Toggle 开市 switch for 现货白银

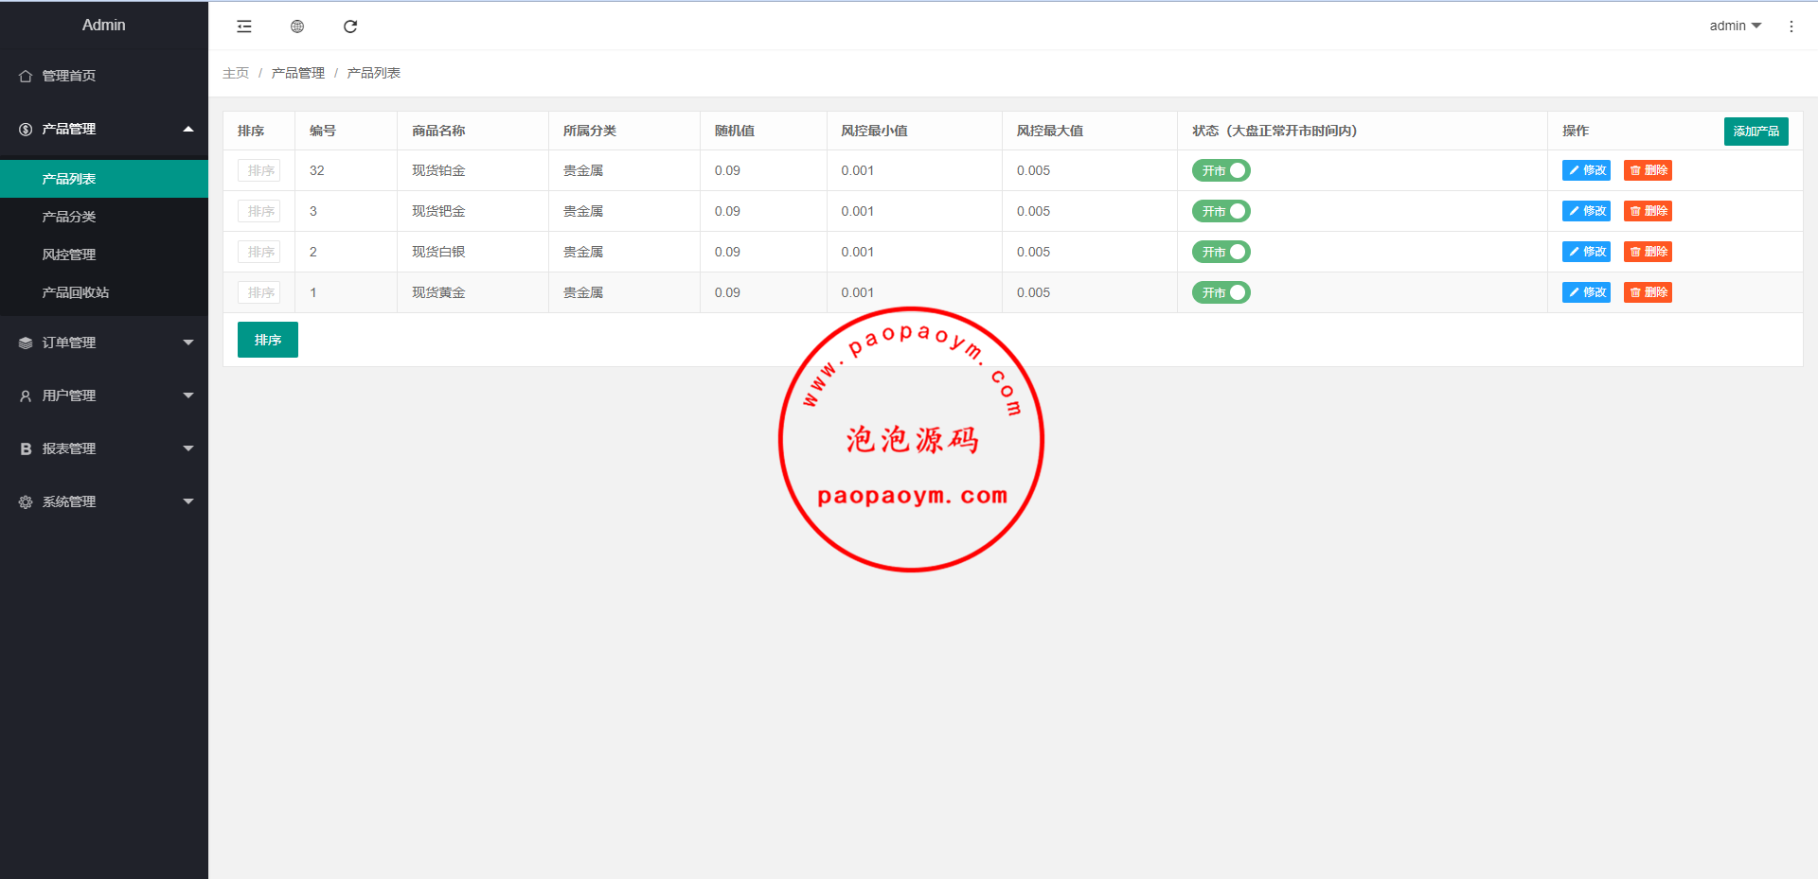pos(1221,252)
